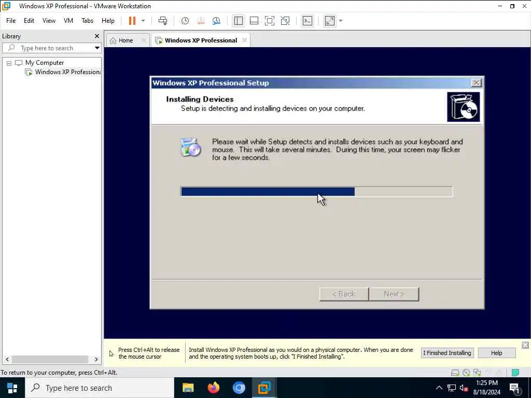Viewport: 531px width, 398px height.
Task: Click the muted volume tray icon
Action: (464, 388)
